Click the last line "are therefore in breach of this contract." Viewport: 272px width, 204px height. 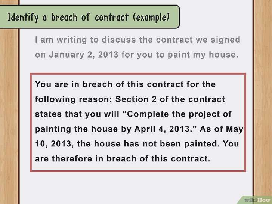coord(123,158)
